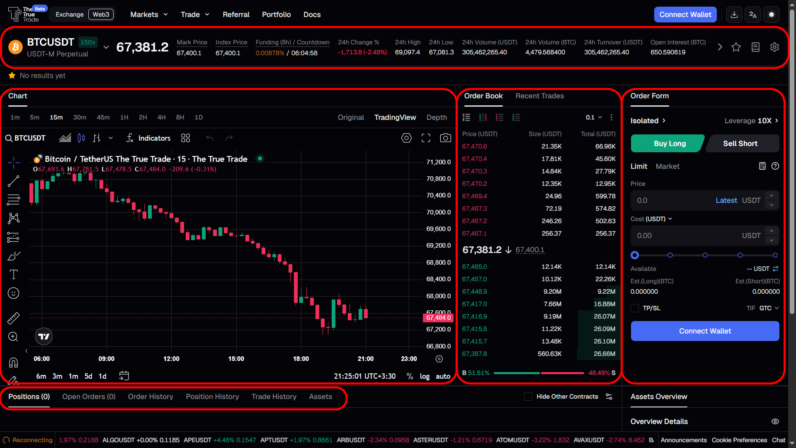Click Latest price link
The width and height of the screenshot is (796, 448).
(726, 200)
